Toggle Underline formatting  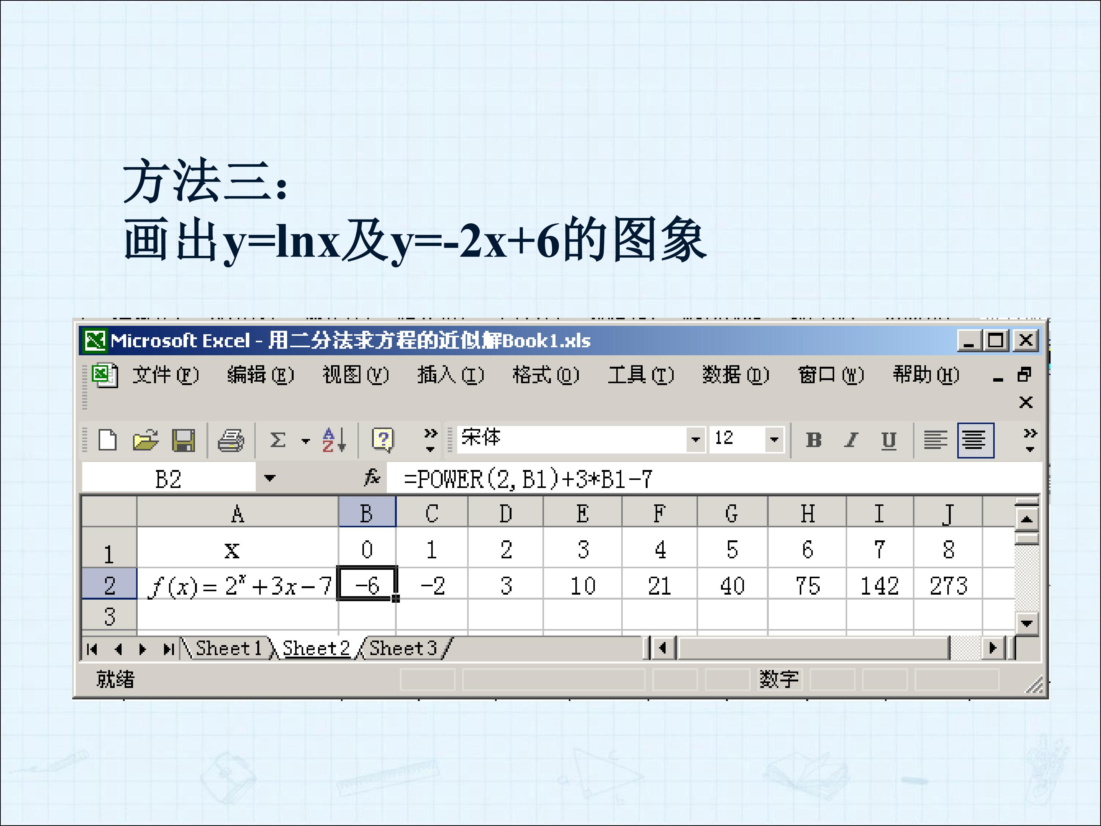click(888, 440)
